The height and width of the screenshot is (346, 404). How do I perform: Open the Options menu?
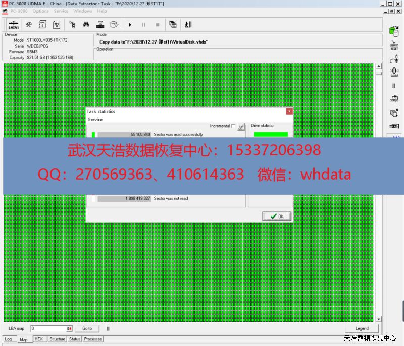click(x=41, y=11)
